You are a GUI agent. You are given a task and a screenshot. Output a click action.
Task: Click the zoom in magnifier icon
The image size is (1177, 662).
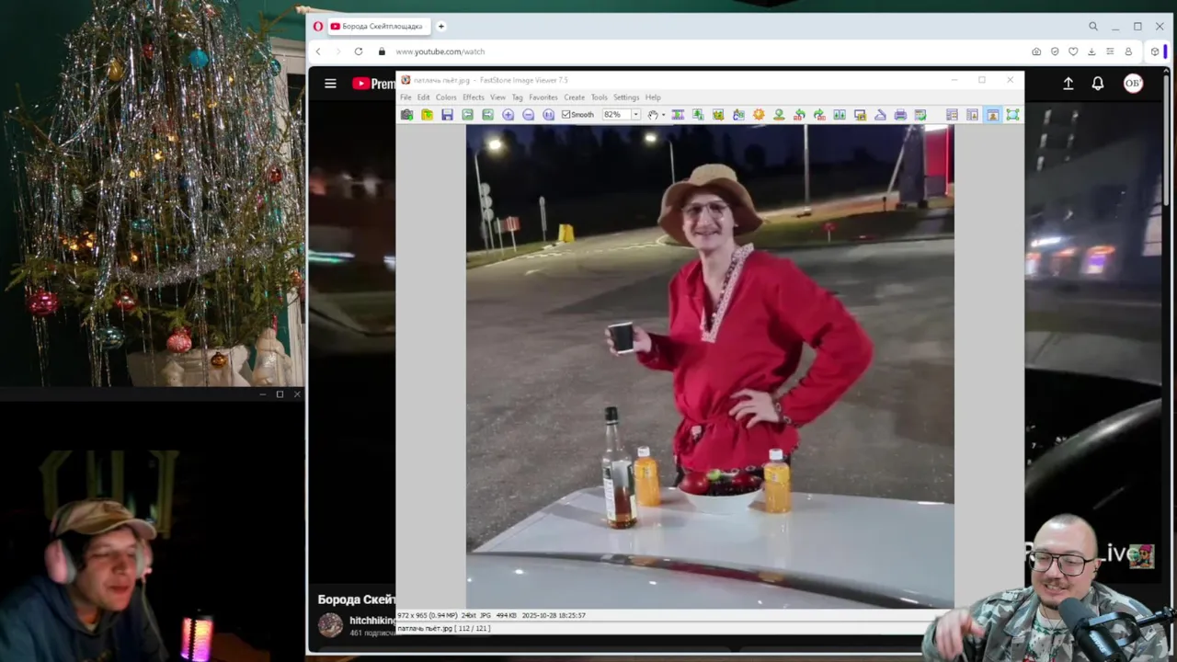click(508, 115)
